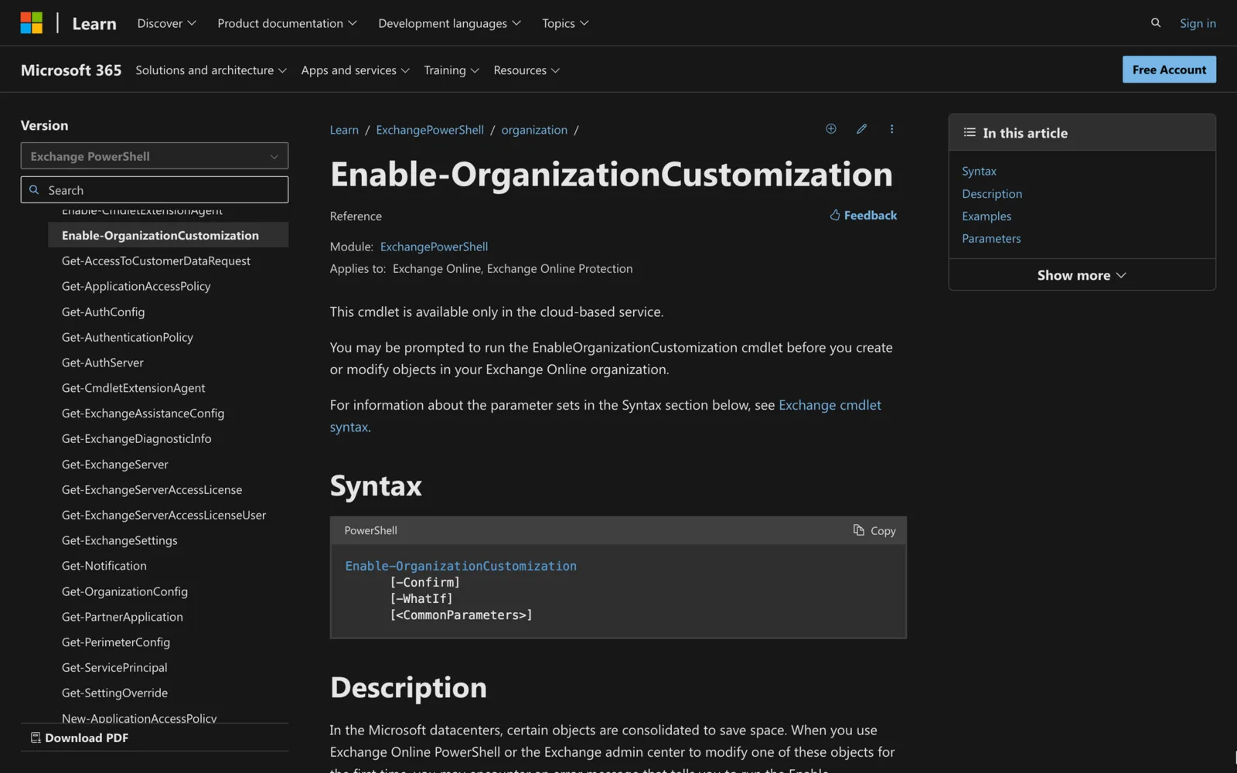This screenshot has width=1237, height=773.
Task: Copy the PowerShell syntax code
Action: (x=874, y=530)
